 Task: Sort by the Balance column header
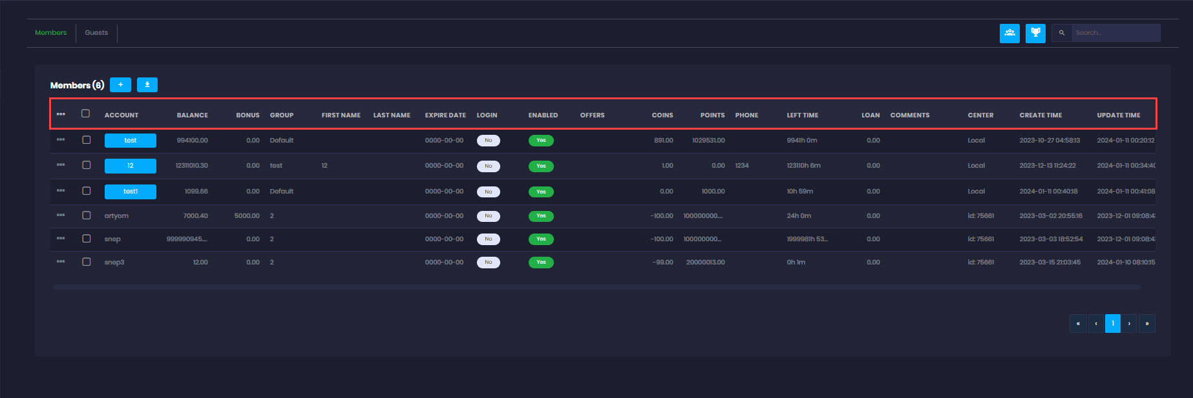tap(193, 115)
